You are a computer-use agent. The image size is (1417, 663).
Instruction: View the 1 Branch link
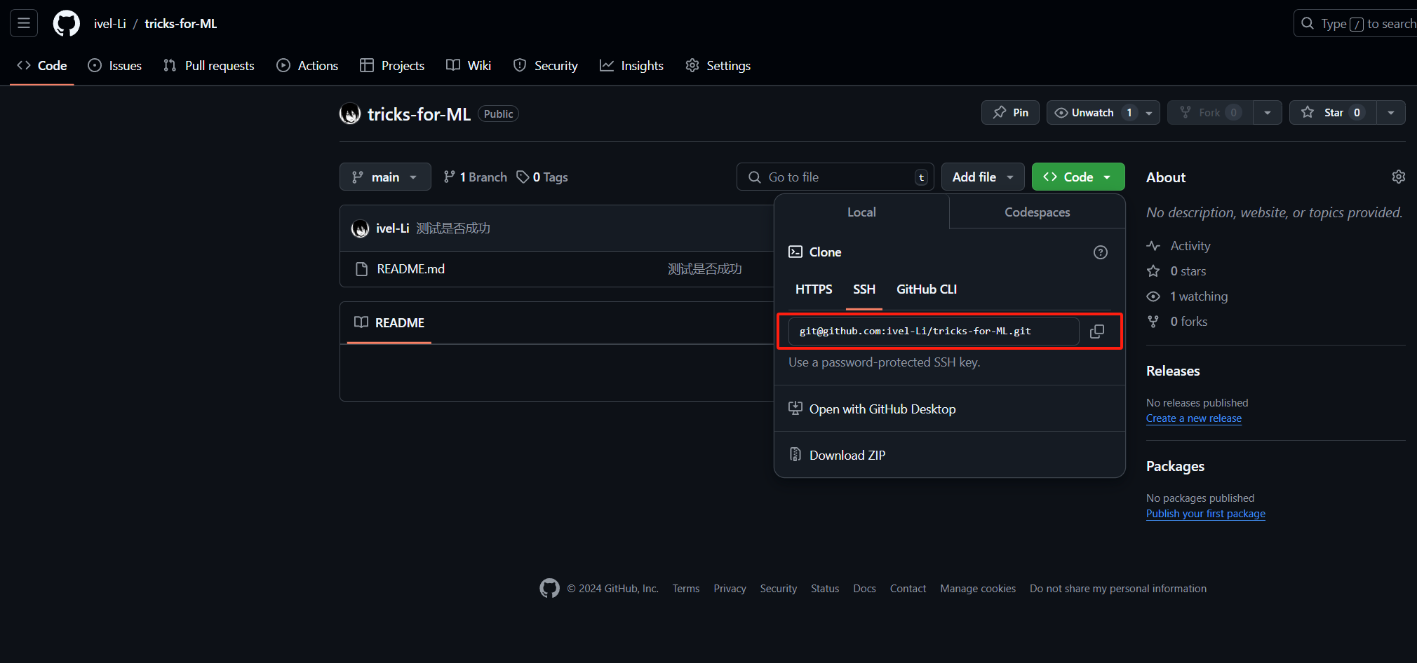[x=476, y=177]
